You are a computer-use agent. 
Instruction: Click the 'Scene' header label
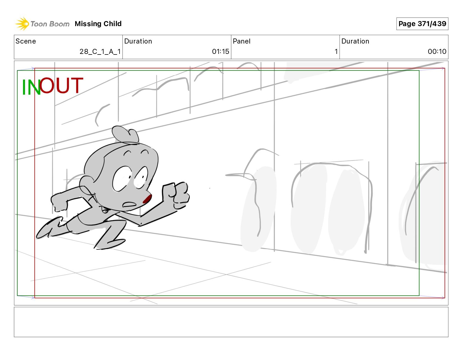pos(26,41)
